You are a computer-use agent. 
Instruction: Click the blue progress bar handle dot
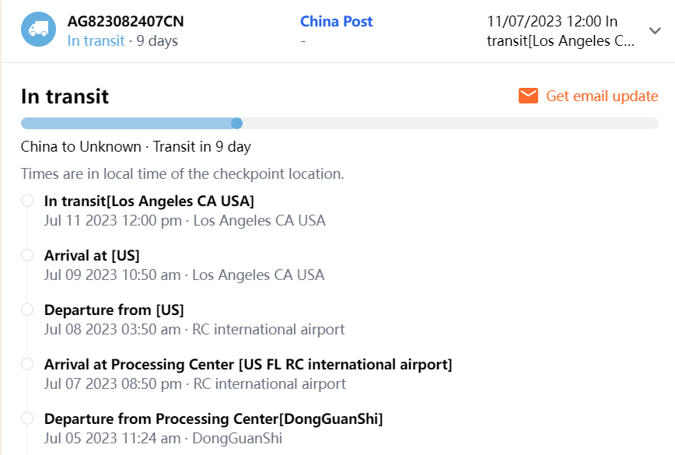237,123
